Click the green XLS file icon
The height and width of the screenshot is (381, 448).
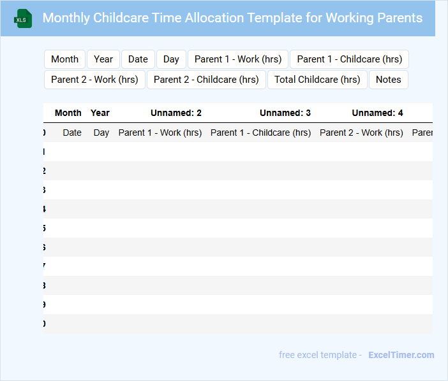point(24,18)
